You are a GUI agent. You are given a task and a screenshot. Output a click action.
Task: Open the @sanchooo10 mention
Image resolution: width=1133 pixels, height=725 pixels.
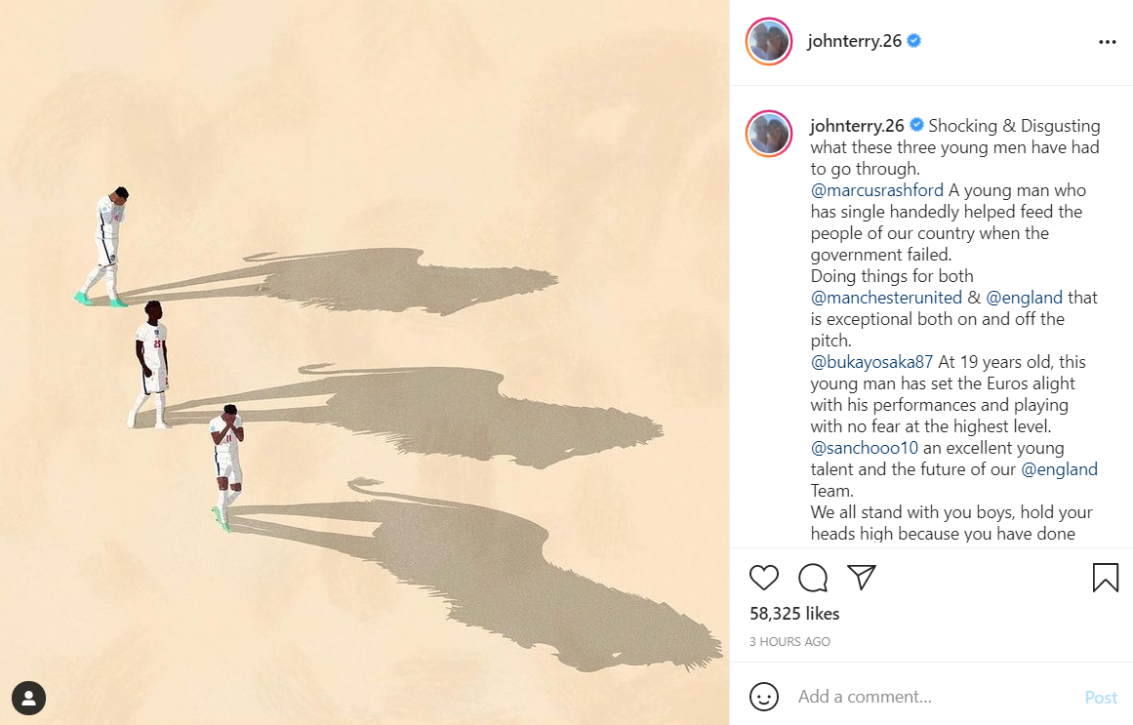click(x=865, y=448)
